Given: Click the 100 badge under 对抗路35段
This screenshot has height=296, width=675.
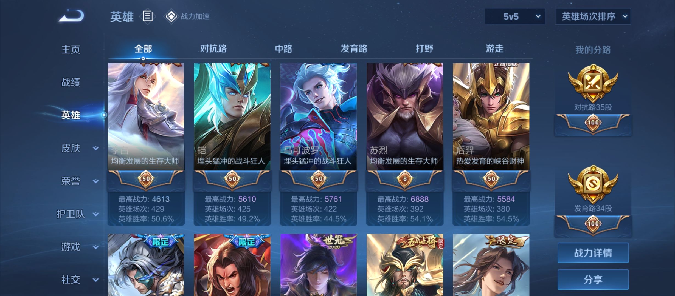Looking at the screenshot, I should pos(593,123).
